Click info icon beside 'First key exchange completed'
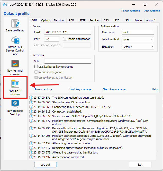Screen dimensions: 163x171 (31, 136)
